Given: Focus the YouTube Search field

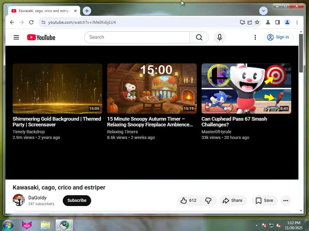Looking at the screenshot, I should pyautogui.click(x=137, y=37).
